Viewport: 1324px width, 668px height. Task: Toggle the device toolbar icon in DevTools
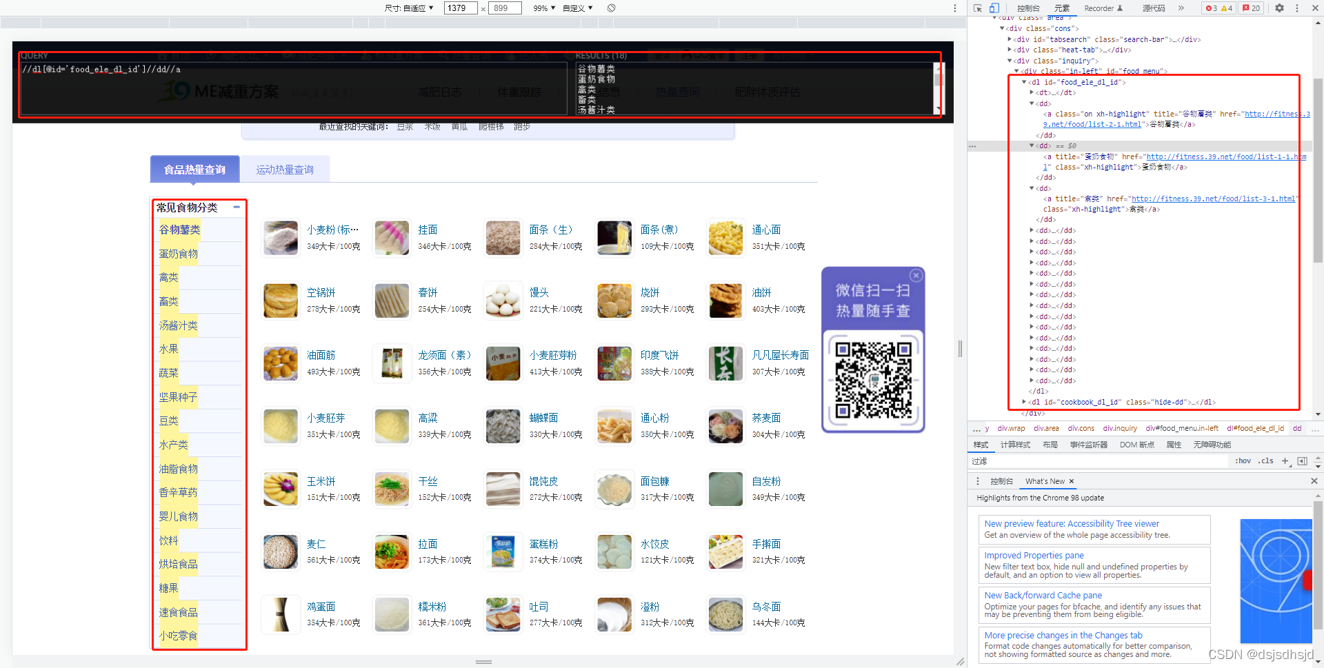coord(994,8)
